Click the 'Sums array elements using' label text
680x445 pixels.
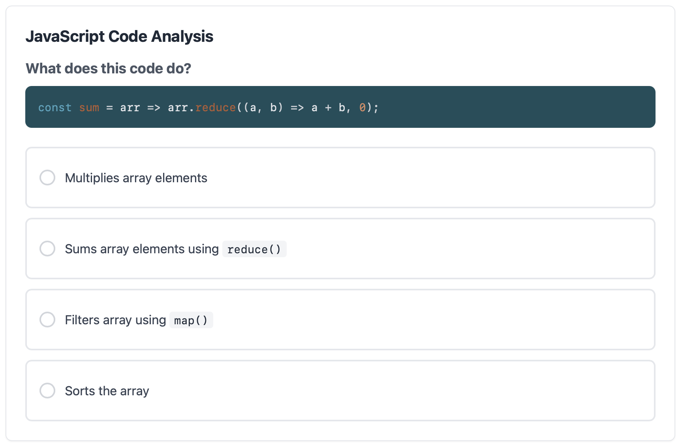(x=142, y=249)
